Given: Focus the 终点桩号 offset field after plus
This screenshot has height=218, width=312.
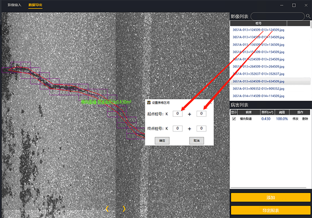Looking at the screenshot, I should tap(201, 129).
